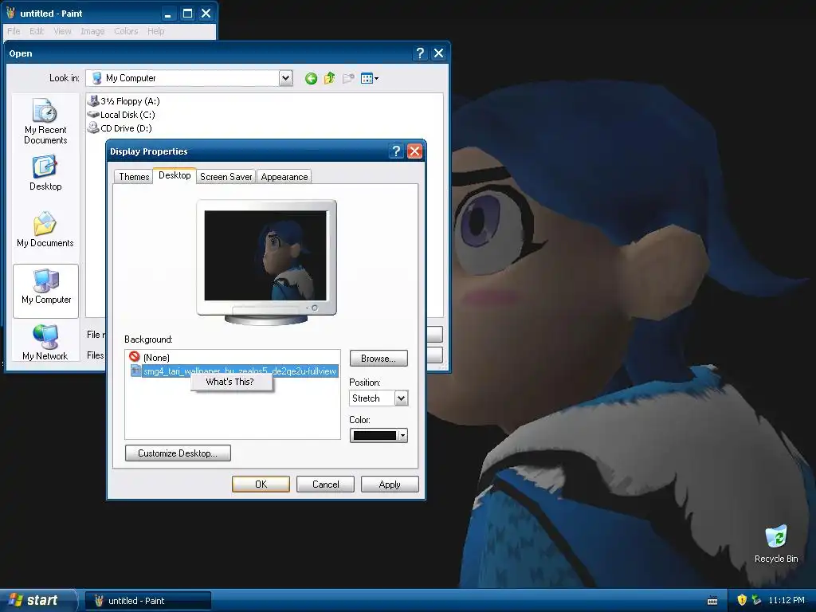Screen dimensions: 816x612
Task: Open the Desktop place in Open dialog
Action: [45, 173]
